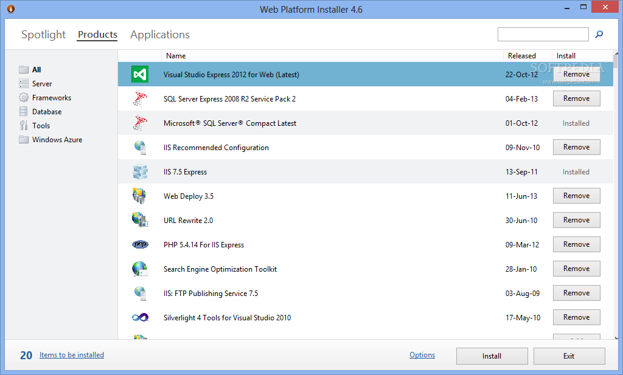Switch to the Products tab
The width and height of the screenshot is (623, 375).
point(97,35)
